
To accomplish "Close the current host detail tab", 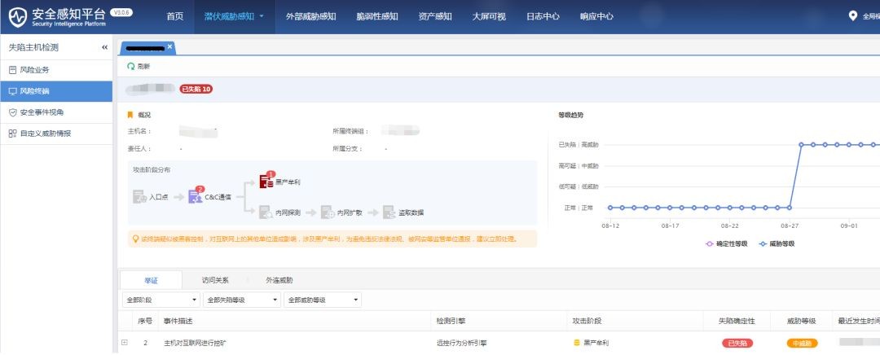I will pos(169,47).
